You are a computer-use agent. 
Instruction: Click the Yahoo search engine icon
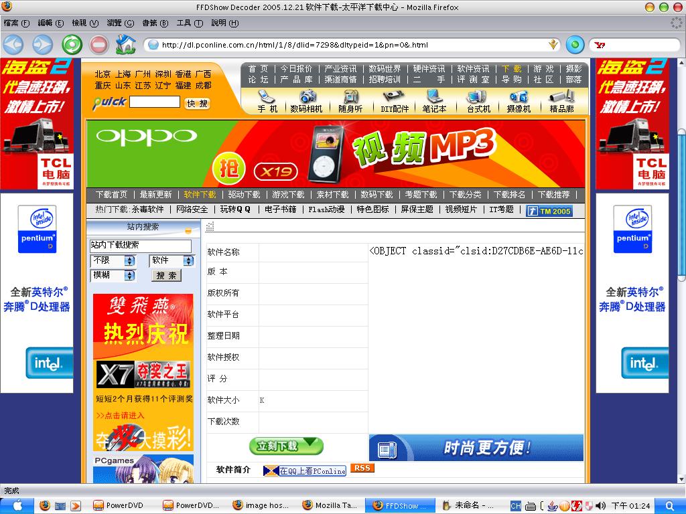coord(600,45)
